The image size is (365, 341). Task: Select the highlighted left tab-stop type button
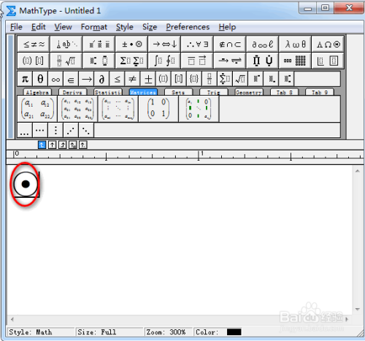[x=42, y=145]
